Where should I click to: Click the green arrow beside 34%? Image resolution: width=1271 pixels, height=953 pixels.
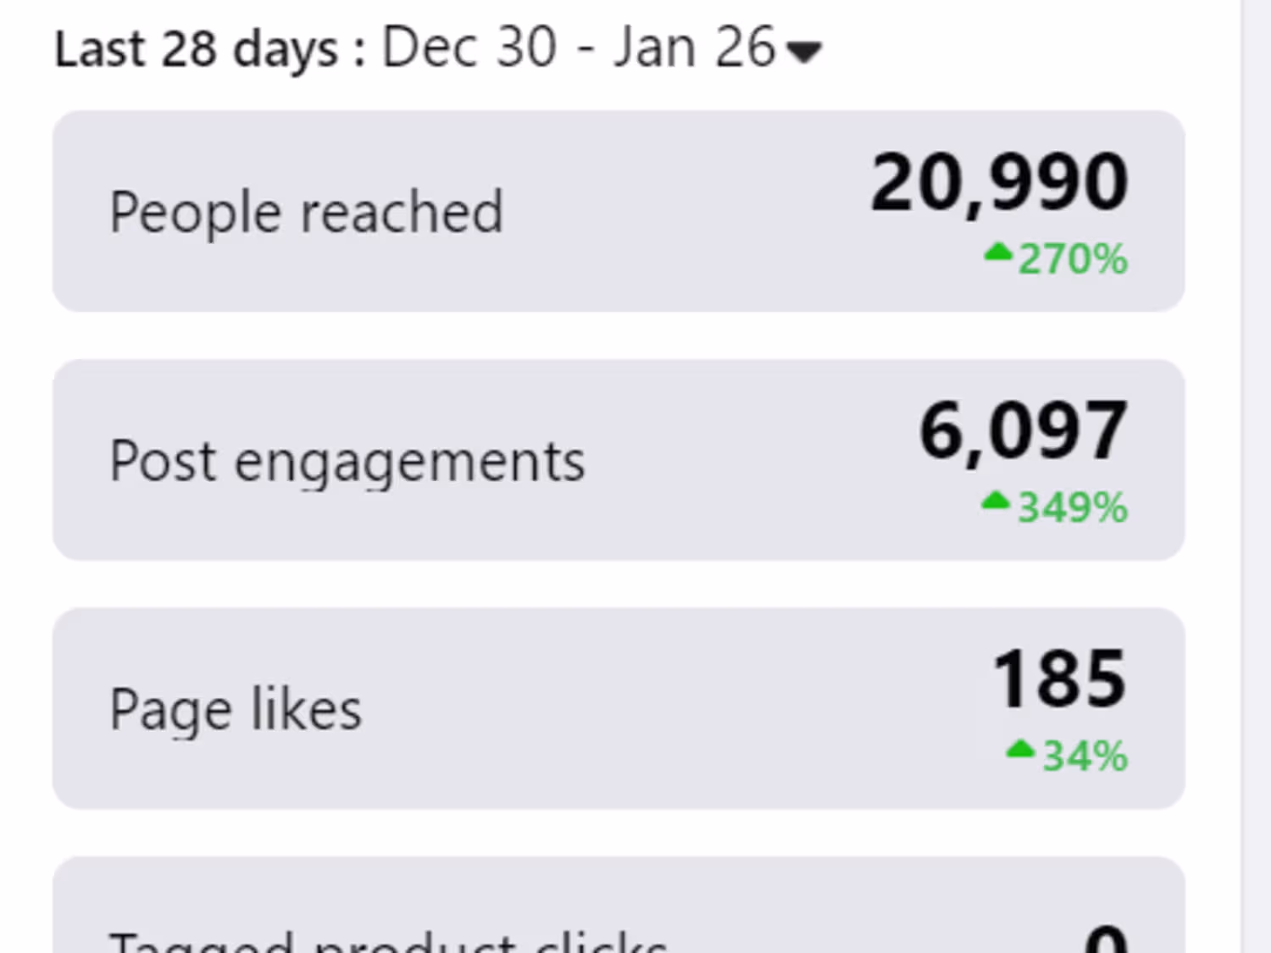pyautogui.click(x=1020, y=750)
